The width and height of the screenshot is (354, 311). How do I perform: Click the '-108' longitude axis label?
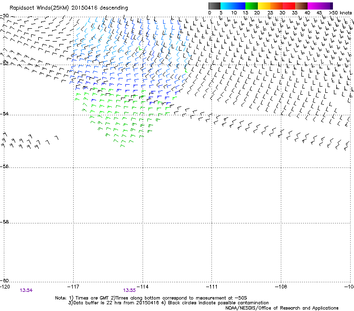(x=281, y=287)
